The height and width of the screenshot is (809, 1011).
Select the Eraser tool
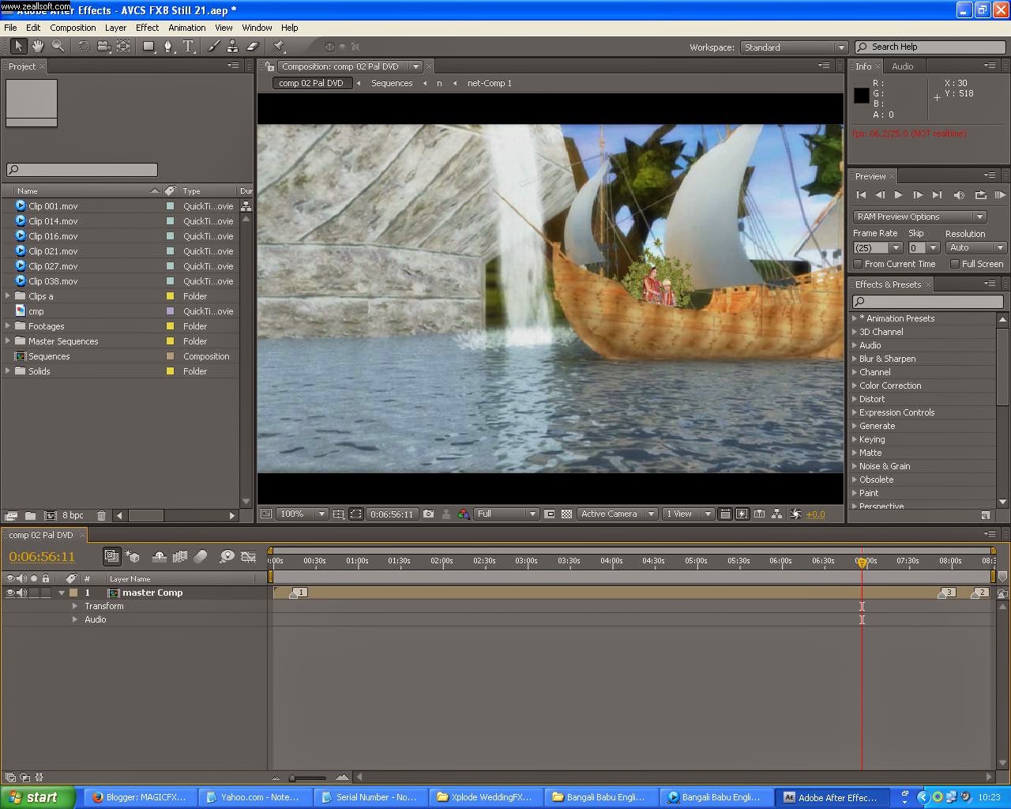[x=253, y=47]
